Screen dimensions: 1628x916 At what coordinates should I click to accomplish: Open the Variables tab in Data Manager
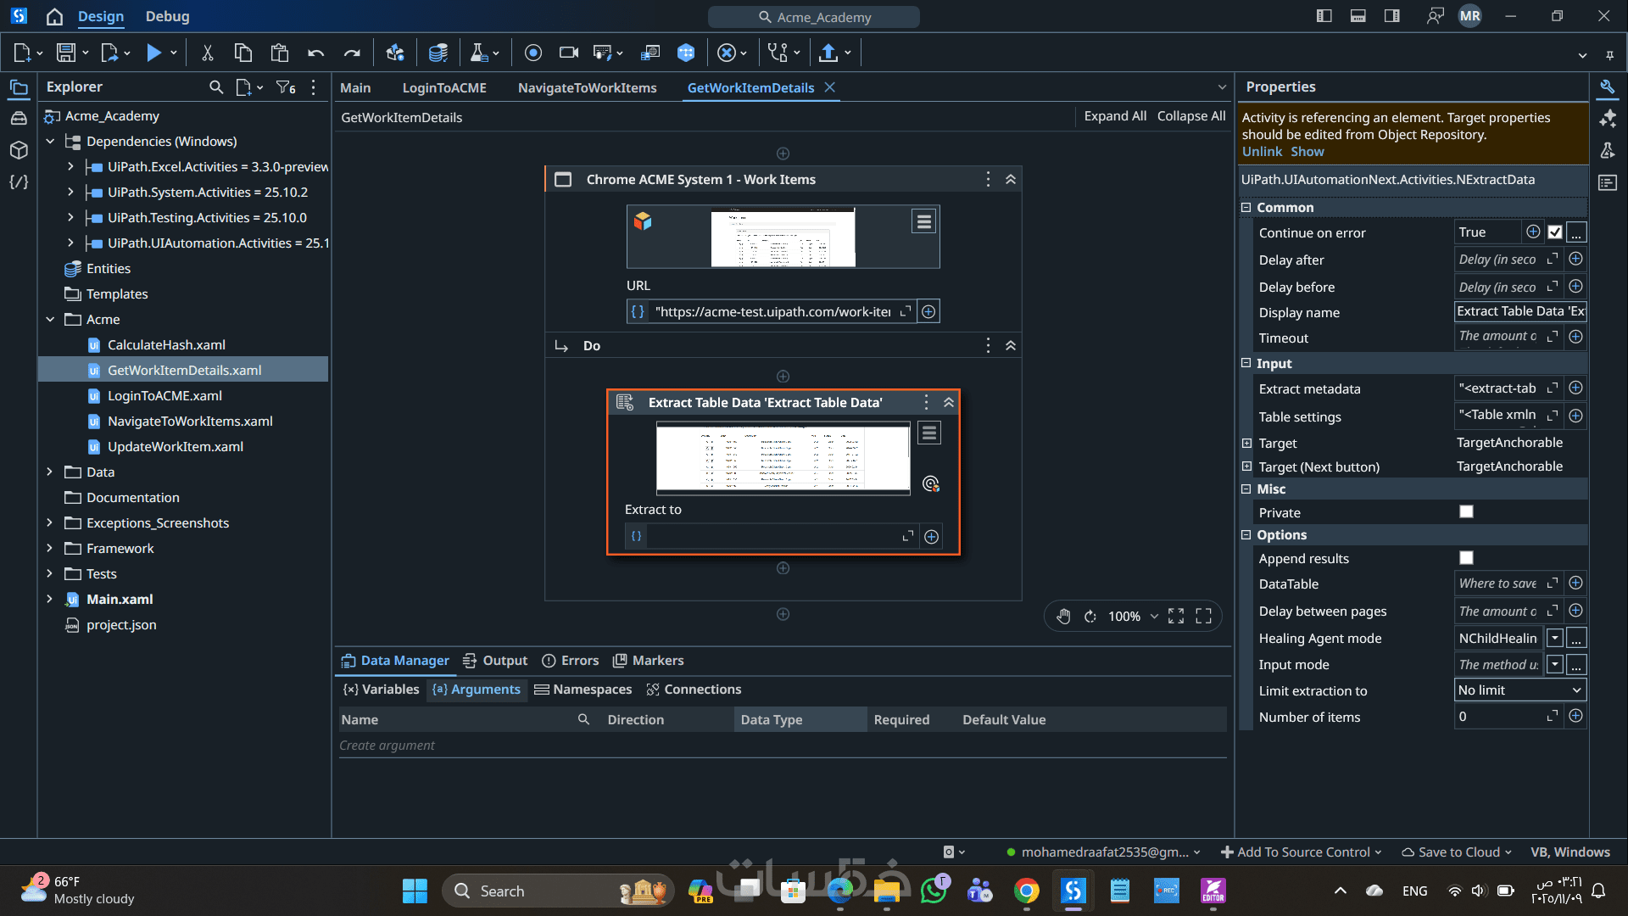pos(382,690)
